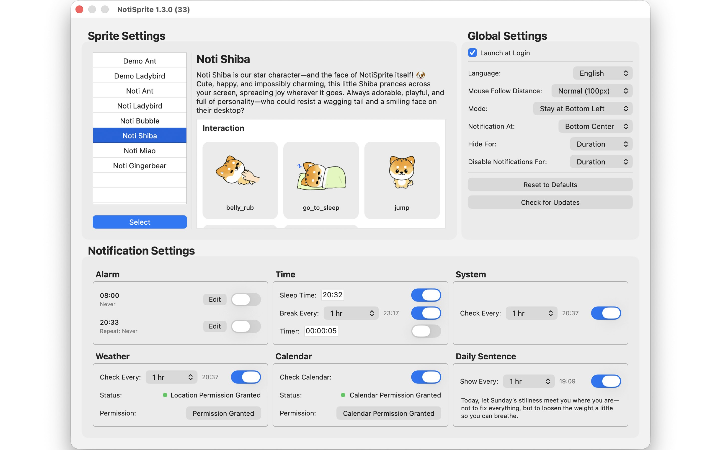The image size is (721, 450).
Task: Click the Select button under the sprite list
Action: tap(139, 222)
